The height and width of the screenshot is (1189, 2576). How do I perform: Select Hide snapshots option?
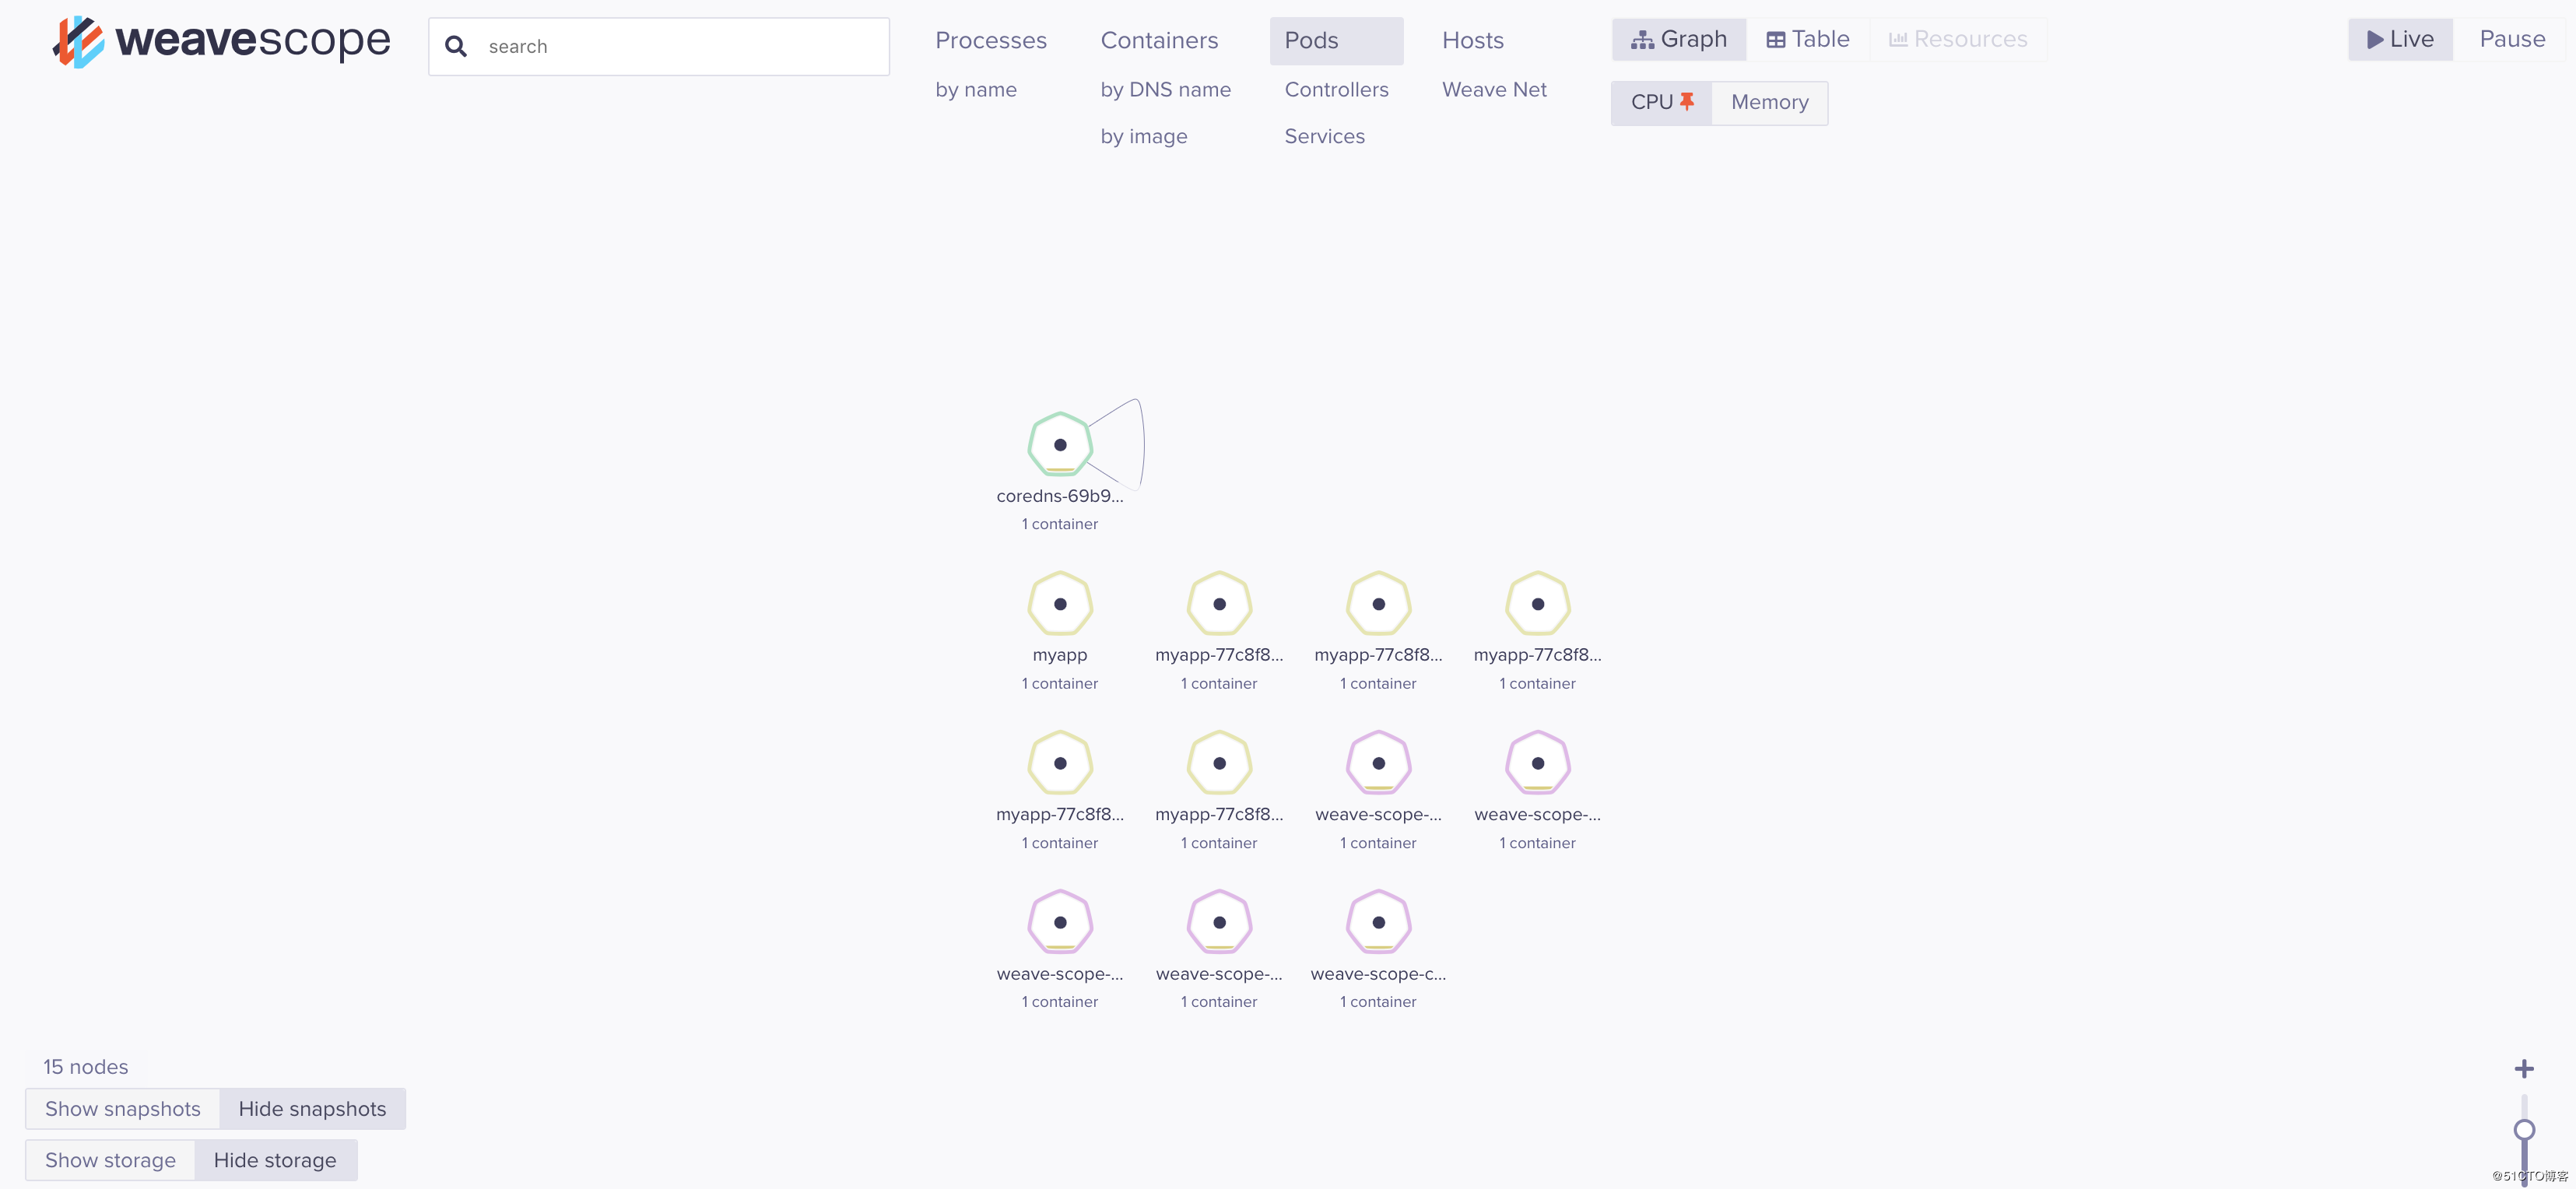click(x=312, y=1109)
